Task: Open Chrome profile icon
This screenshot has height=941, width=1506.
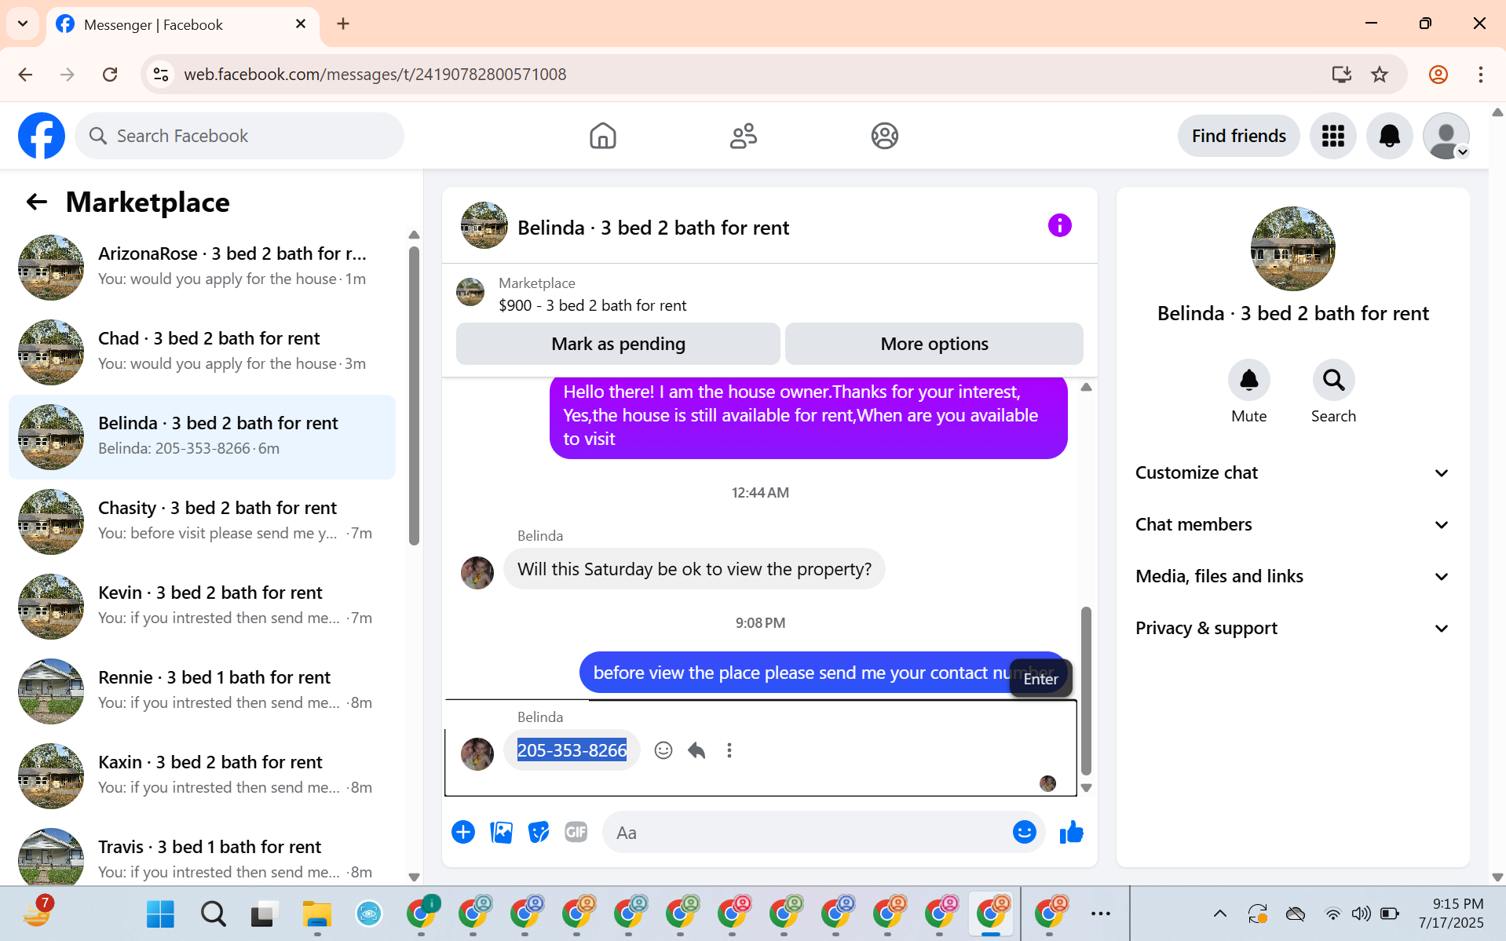Action: click(x=1438, y=75)
